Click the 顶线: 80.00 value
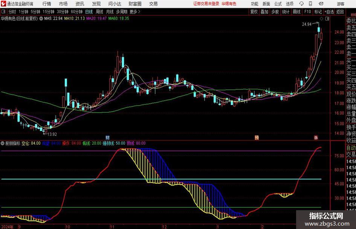The image size is (356, 229). pyautogui.click(x=136, y=143)
